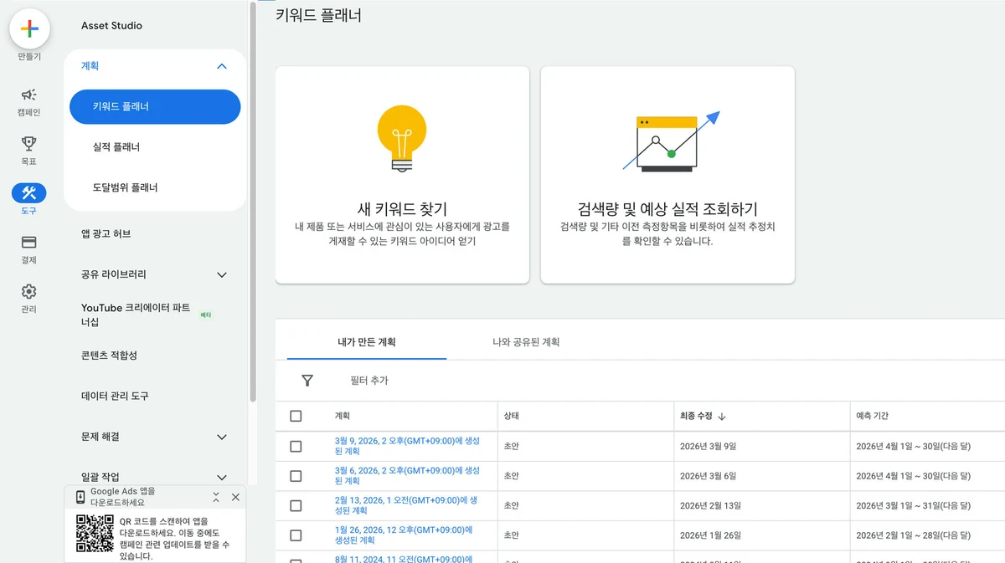Click the date cell 2026년 3월 9일
1005x563 pixels.
tap(708, 447)
